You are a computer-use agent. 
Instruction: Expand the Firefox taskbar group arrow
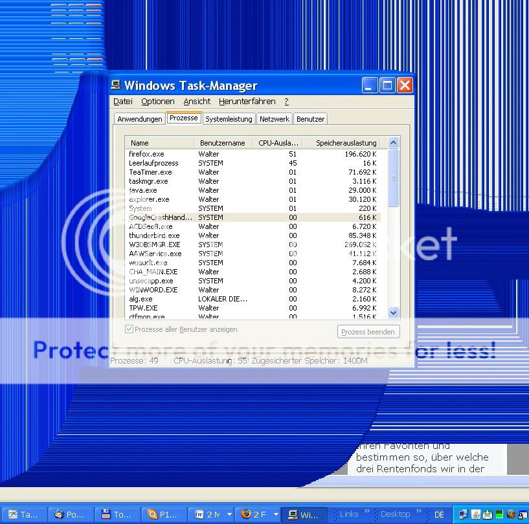[276, 514]
